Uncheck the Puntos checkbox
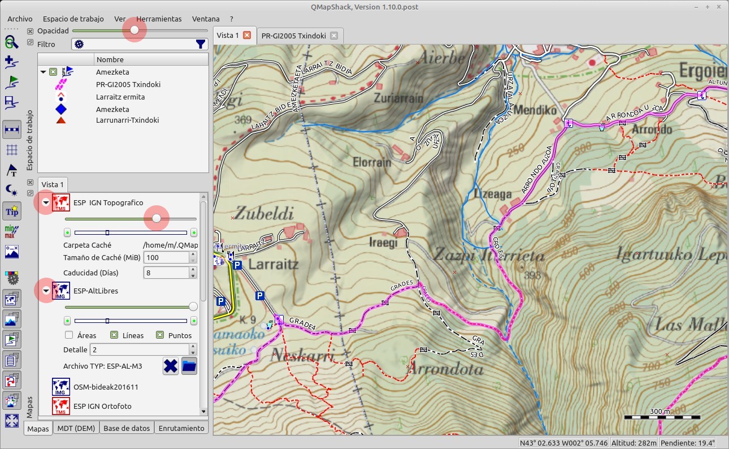This screenshot has width=729, height=449. [159, 335]
